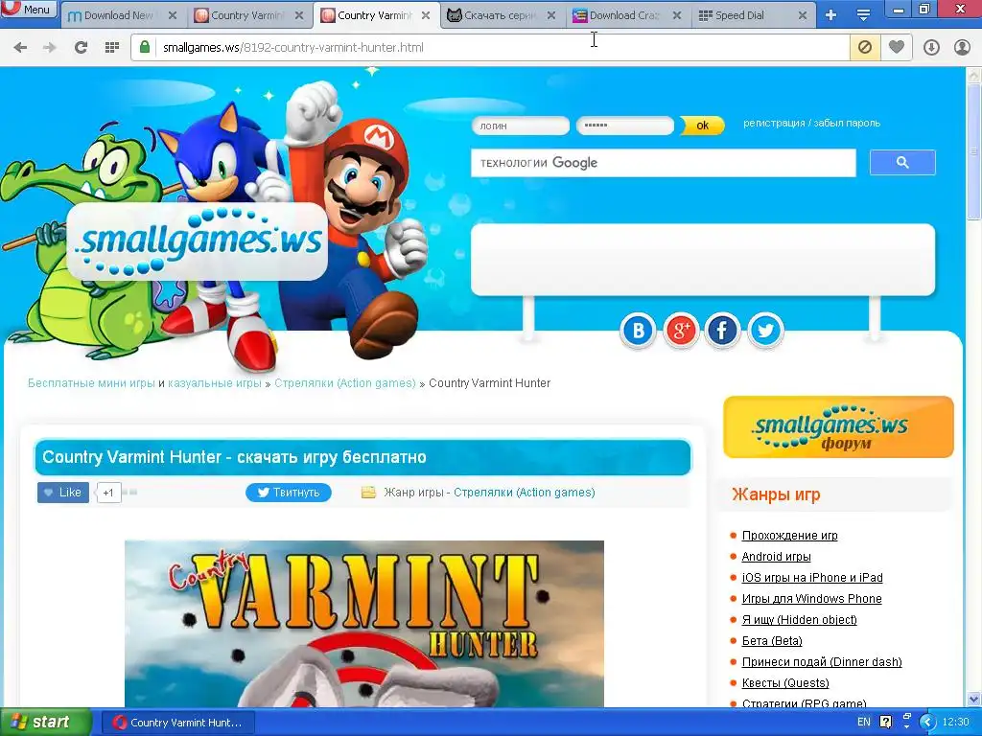Open Бета (Beta) genre link
The width and height of the screenshot is (982, 736).
point(772,641)
